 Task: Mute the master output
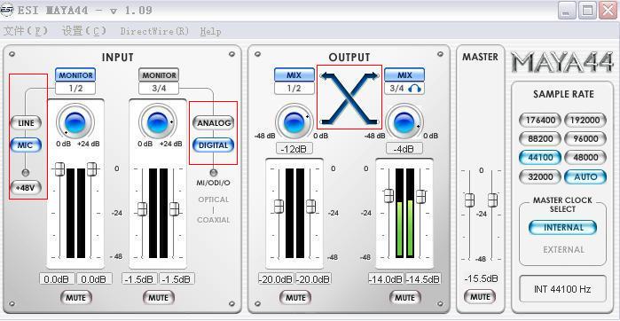[x=480, y=296]
